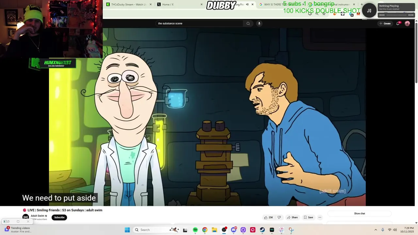Close the active YouTube tab
Viewport: 418px width, 235px height.
pyautogui.click(x=252, y=5)
